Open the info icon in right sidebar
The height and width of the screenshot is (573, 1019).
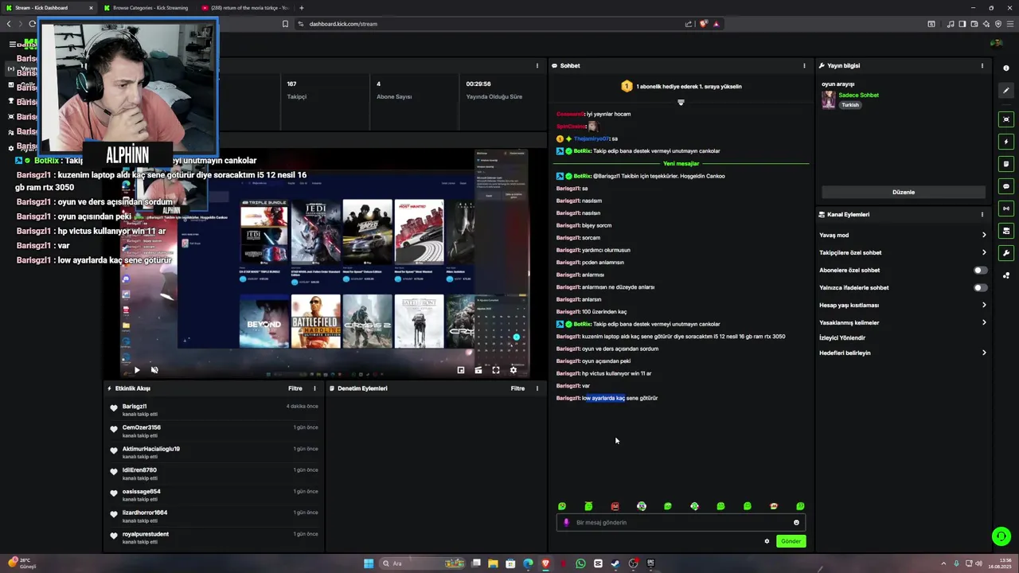click(1006, 68)
